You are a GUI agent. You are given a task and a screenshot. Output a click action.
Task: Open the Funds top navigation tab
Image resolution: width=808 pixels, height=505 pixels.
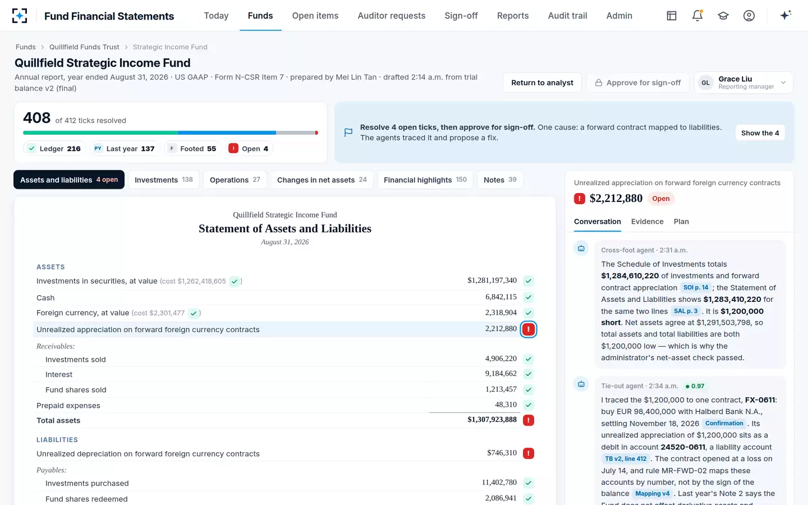click(260, 16)
